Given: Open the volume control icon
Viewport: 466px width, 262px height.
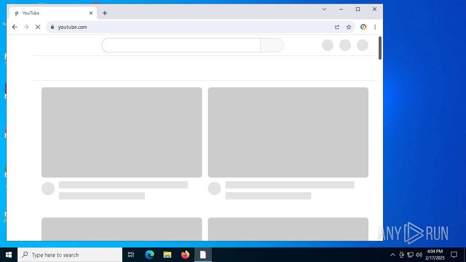Looking at the screenshot, I should (419, 255).
